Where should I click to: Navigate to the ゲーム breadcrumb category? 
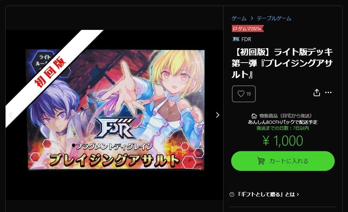pos(239,18)
